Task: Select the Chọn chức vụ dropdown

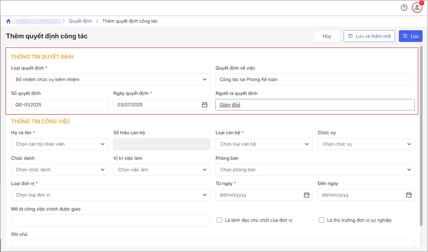Action: (366, 144)
